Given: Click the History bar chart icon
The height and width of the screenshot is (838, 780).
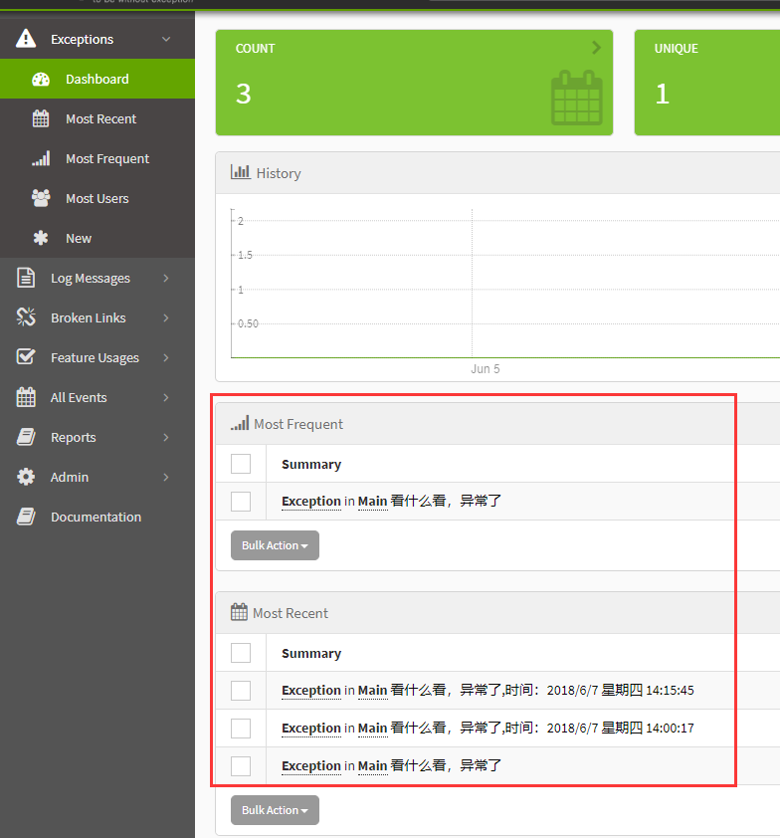Looking at the screenshot, I should coord(241,172).
